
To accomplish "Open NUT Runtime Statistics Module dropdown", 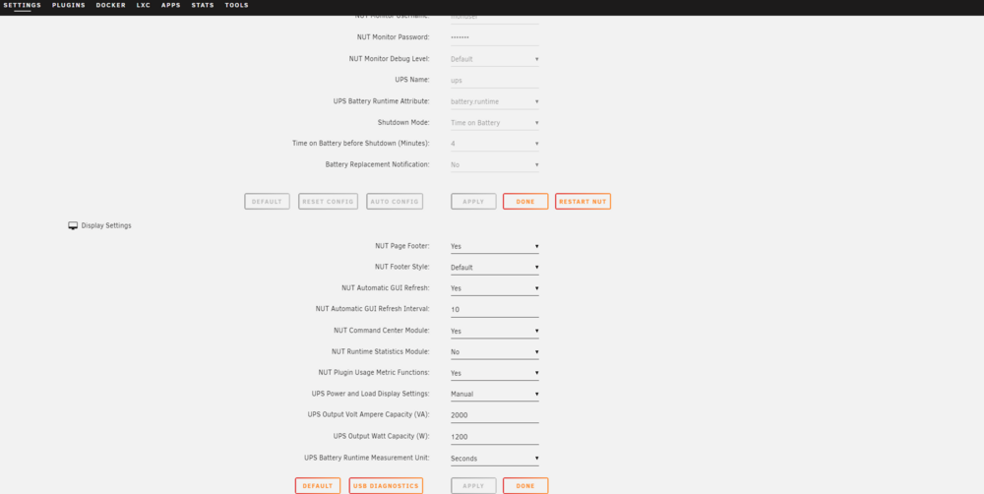I will [x=495, y=352].
